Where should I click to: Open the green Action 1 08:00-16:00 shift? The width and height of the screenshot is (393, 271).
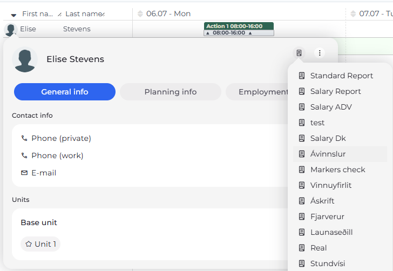239,26
